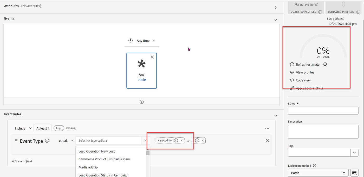Click the info icon in the empty chip
The width and height of the screenshot is (364, 177).
tap(197, 141)
